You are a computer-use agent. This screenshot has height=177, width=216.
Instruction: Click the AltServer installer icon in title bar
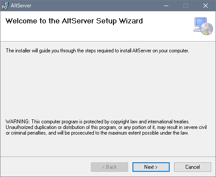tap(5, 6)
